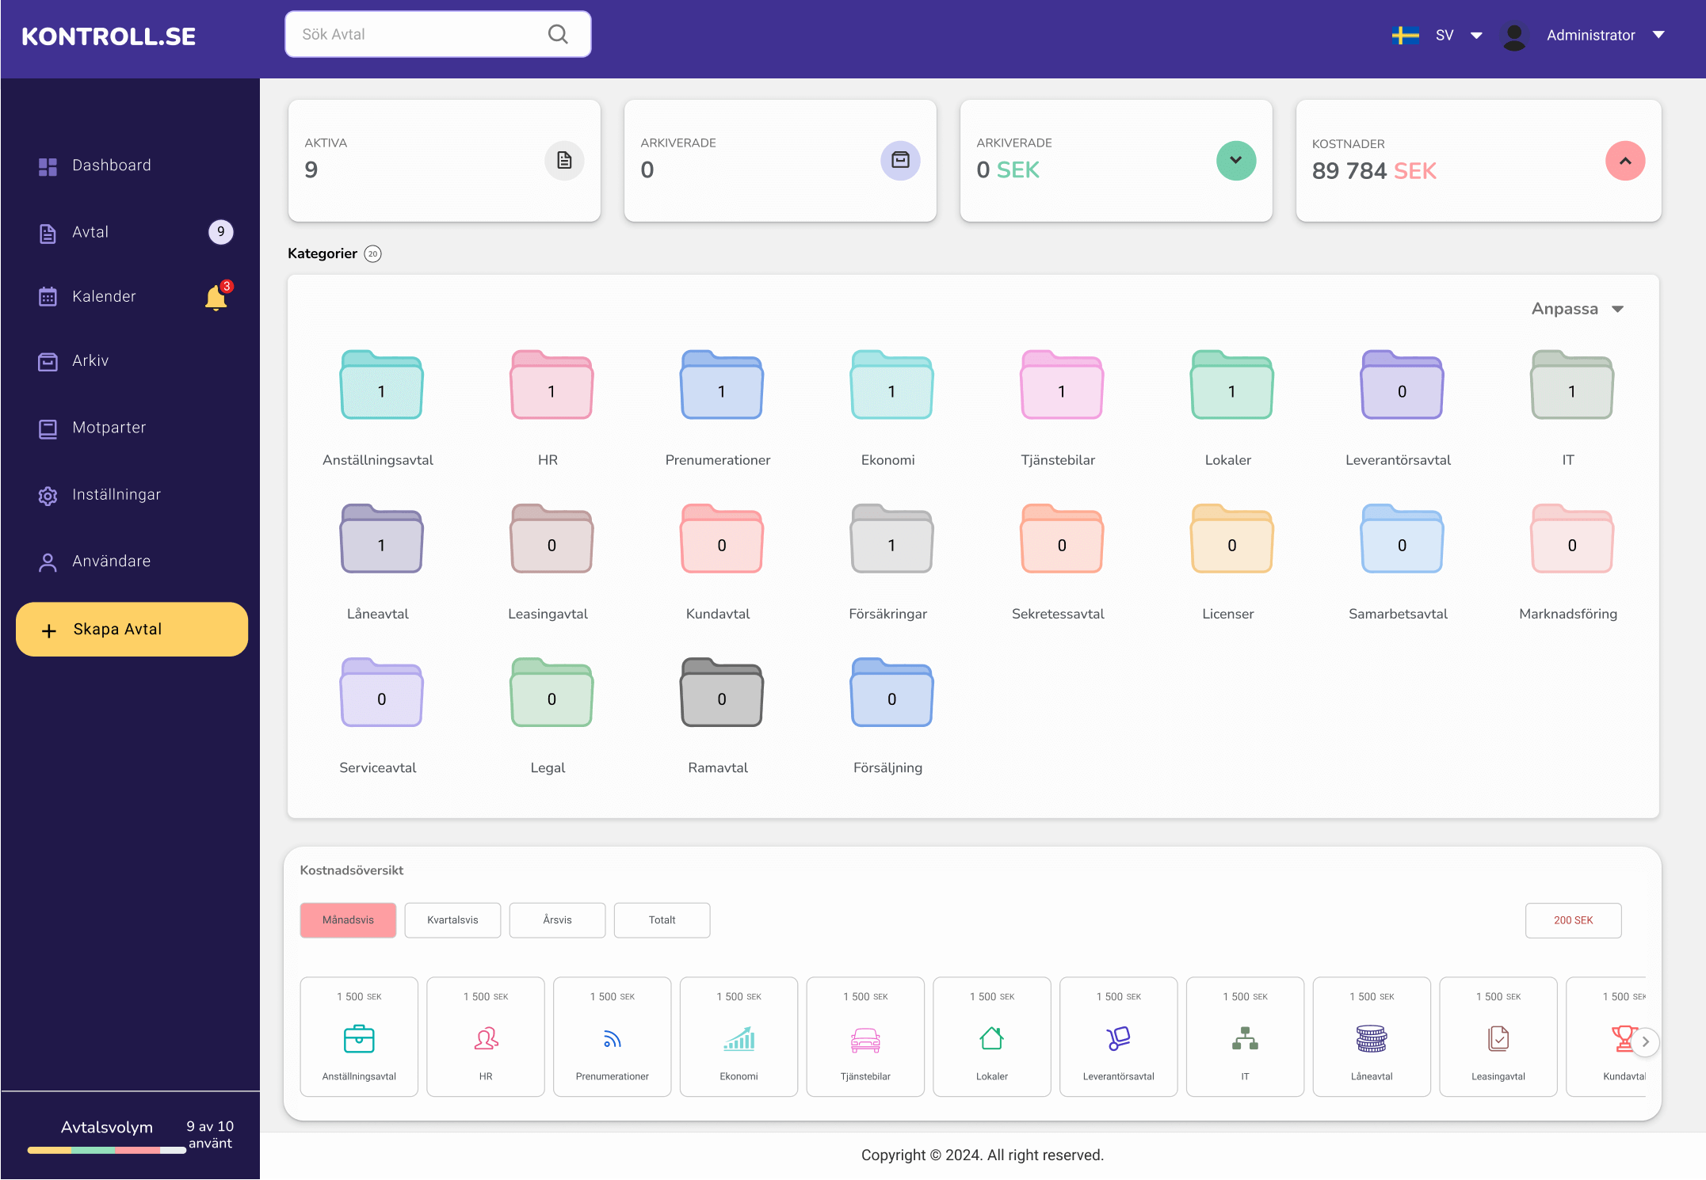1706x1180 pixels.
Task: Open the Prenumerationer folder
Action: (721, 385)
